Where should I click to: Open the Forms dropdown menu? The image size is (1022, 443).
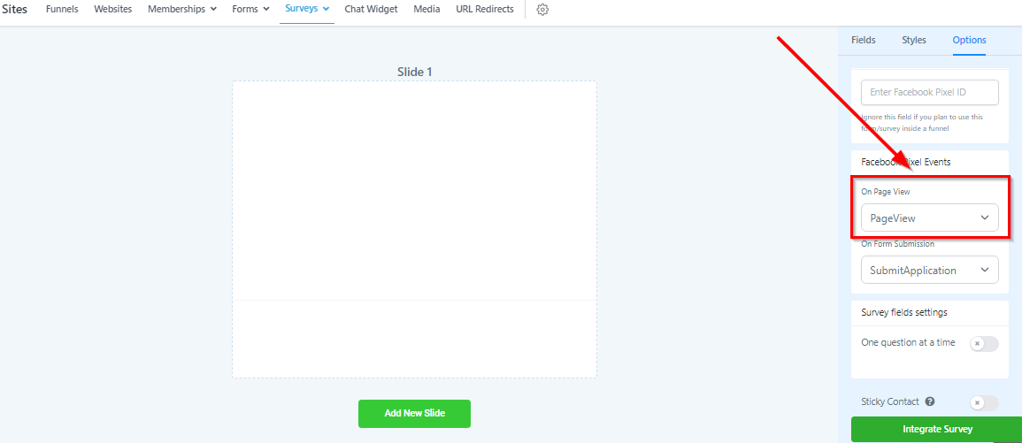[251, 9]
